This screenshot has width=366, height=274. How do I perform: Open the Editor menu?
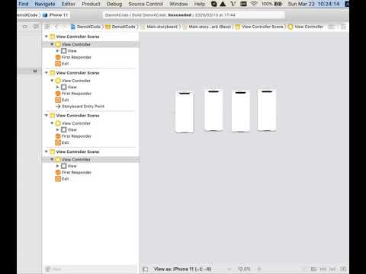(69, 4)
